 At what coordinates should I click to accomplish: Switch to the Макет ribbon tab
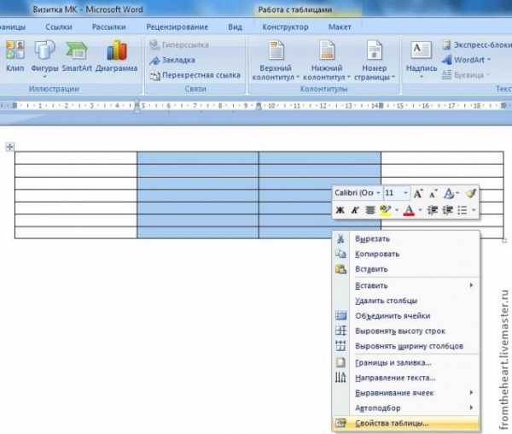pos(340,26)
